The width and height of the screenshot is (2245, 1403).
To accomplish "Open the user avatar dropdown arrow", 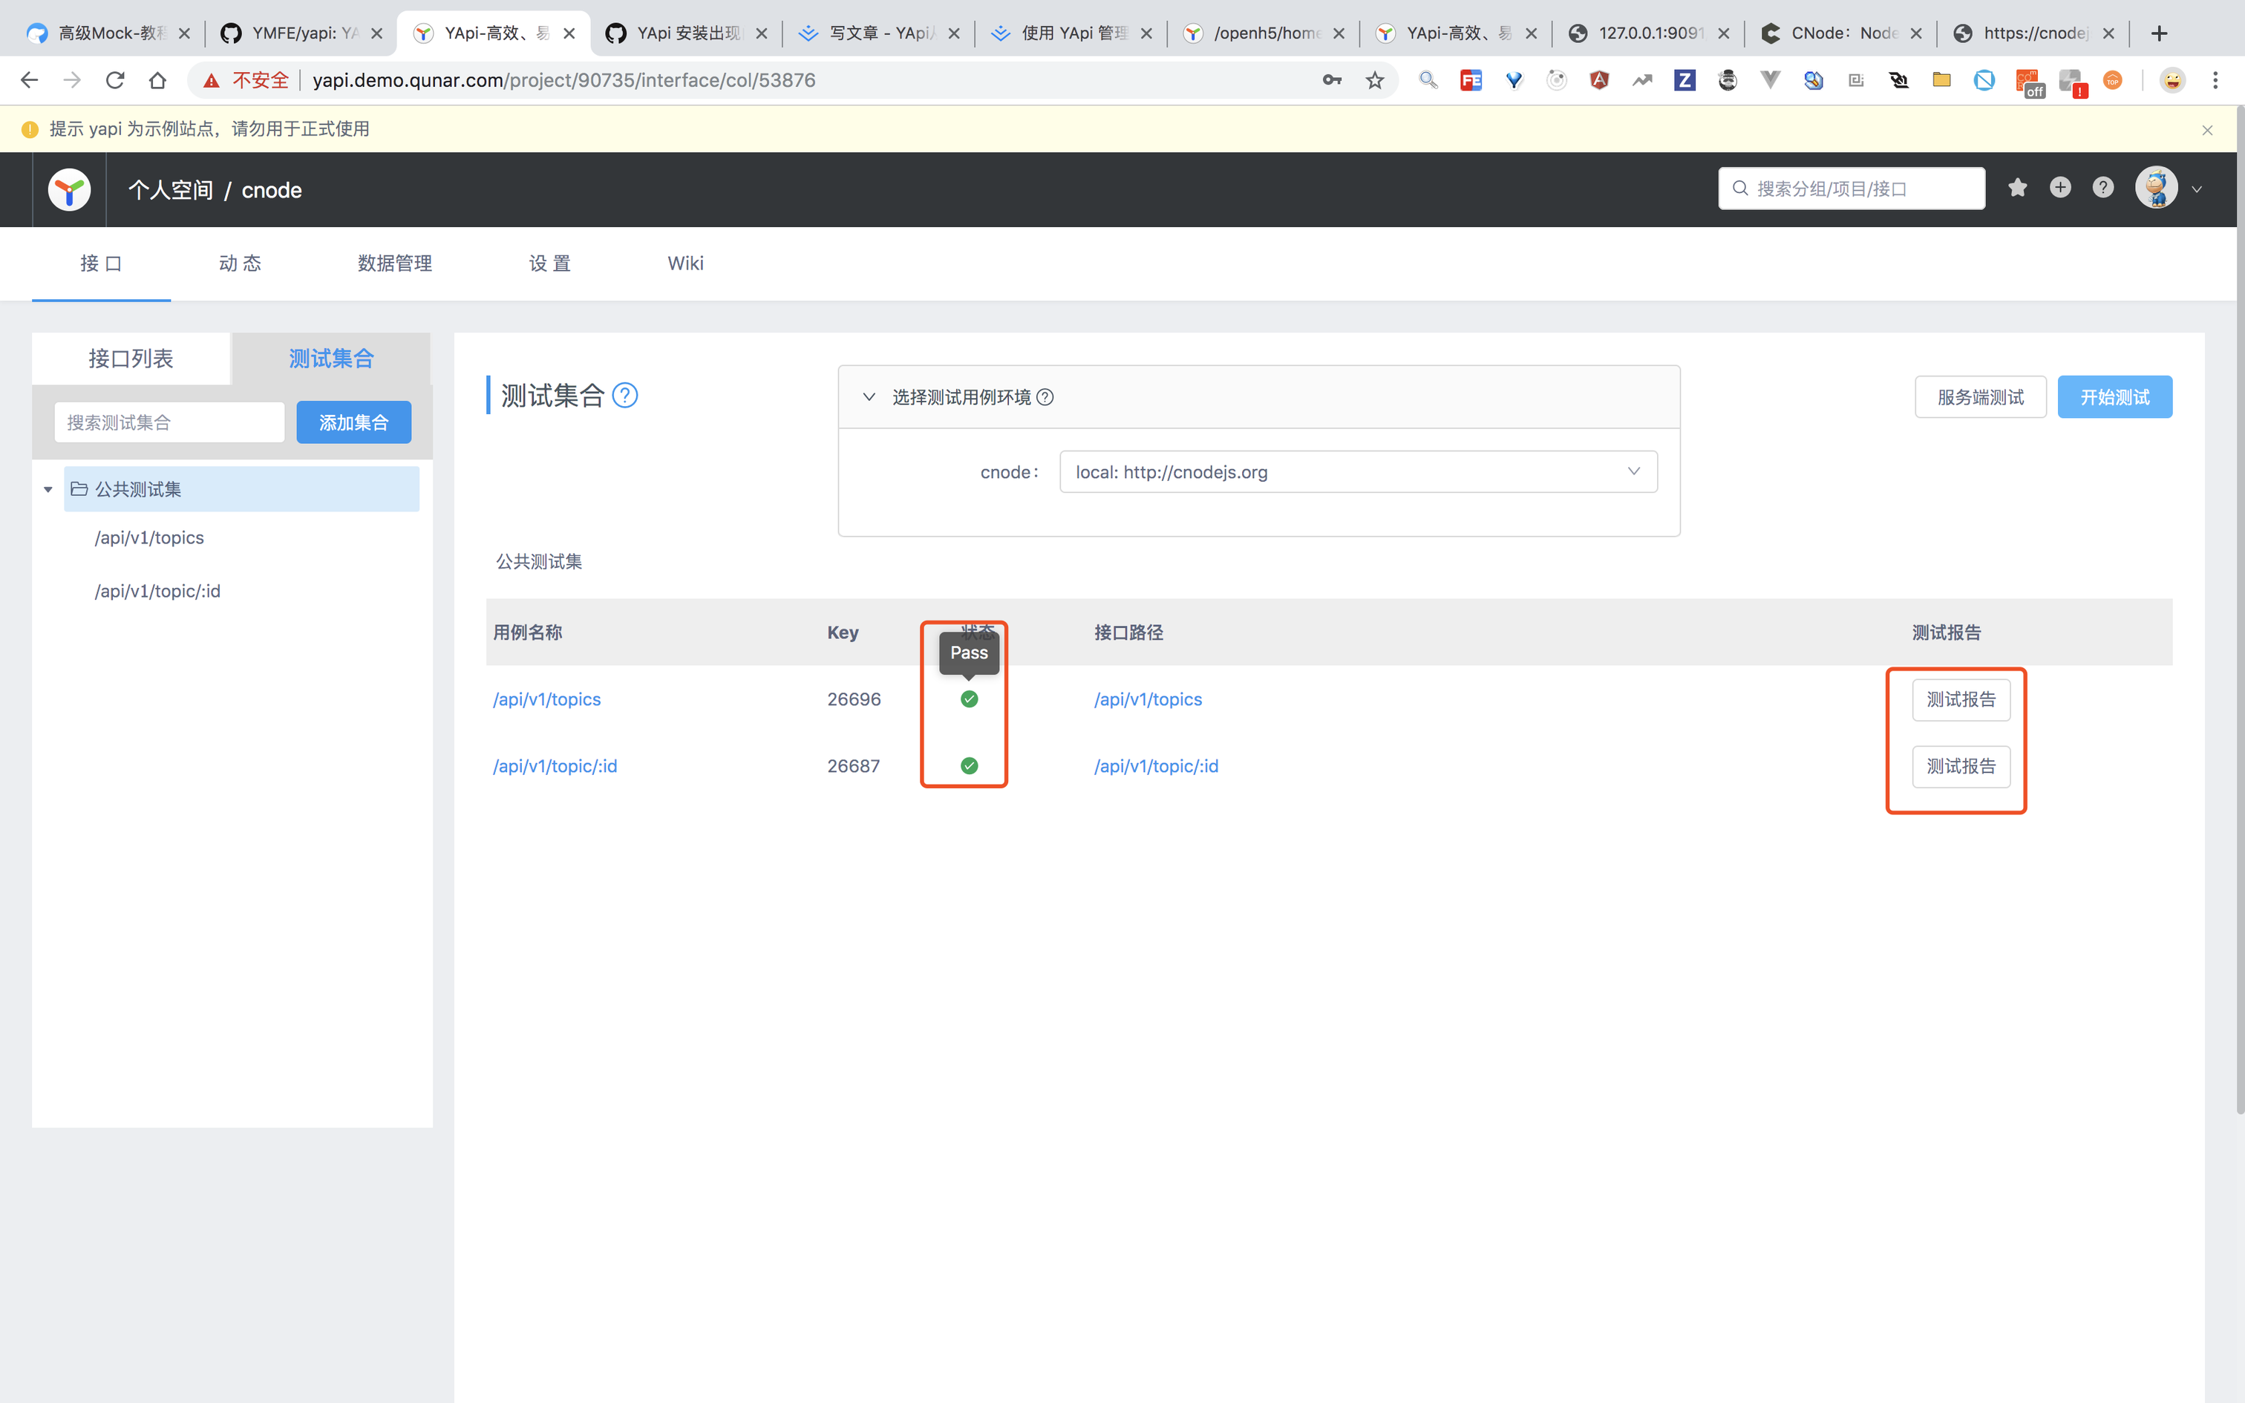I will point(2196,189).
